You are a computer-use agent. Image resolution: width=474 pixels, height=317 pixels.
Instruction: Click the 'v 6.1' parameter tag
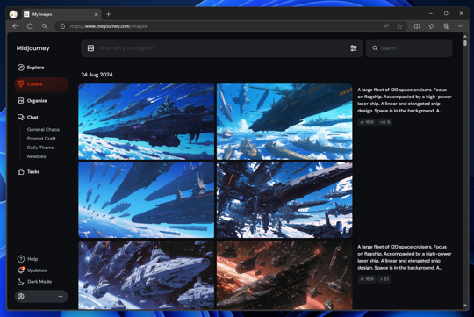(x=384, y=279)
